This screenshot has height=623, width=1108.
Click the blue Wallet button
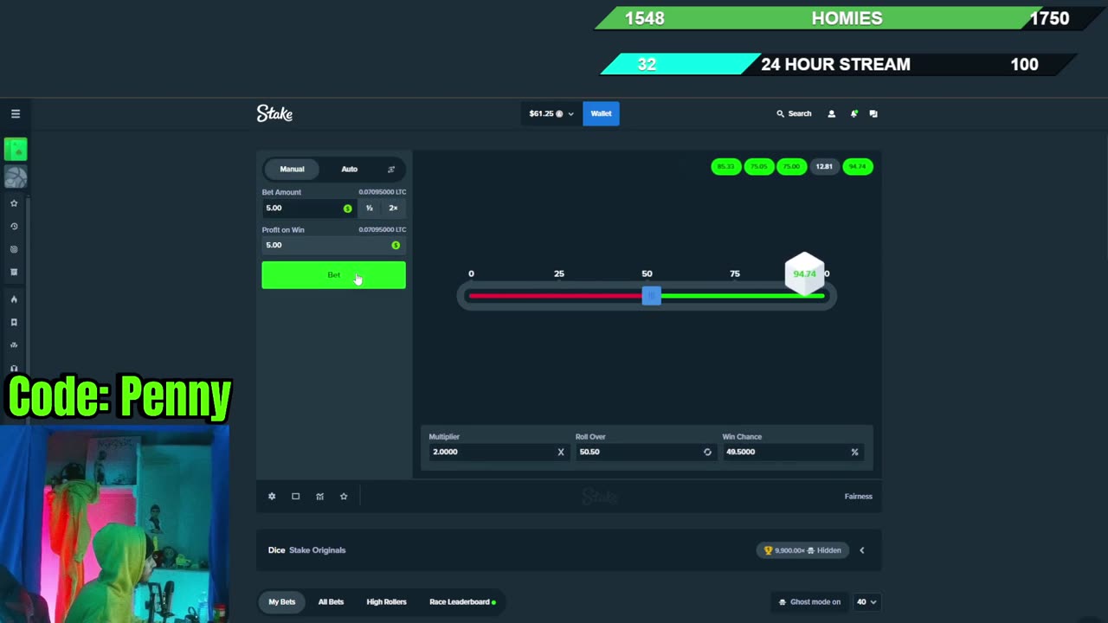601,113
